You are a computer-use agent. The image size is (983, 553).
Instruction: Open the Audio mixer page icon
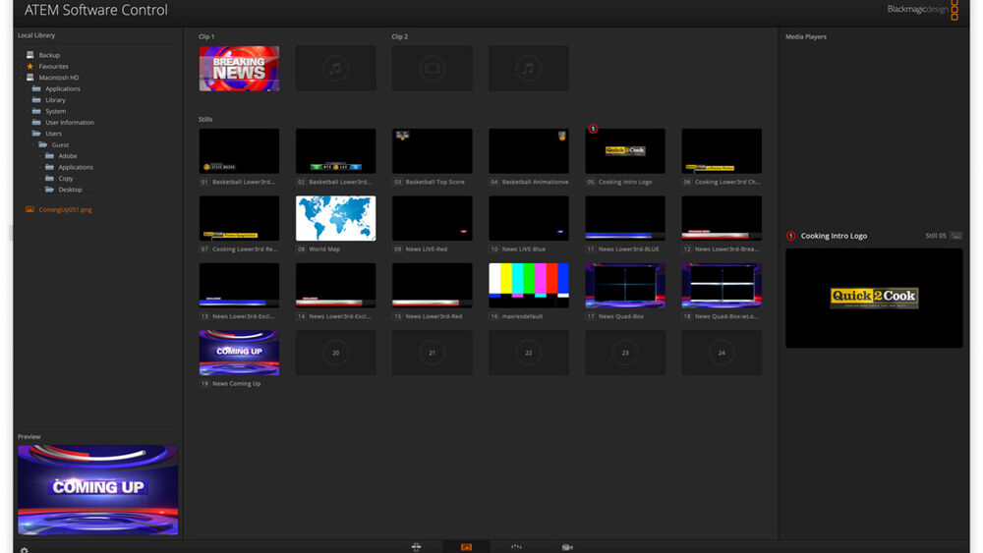pyautogui.click(x=516, y=547)
